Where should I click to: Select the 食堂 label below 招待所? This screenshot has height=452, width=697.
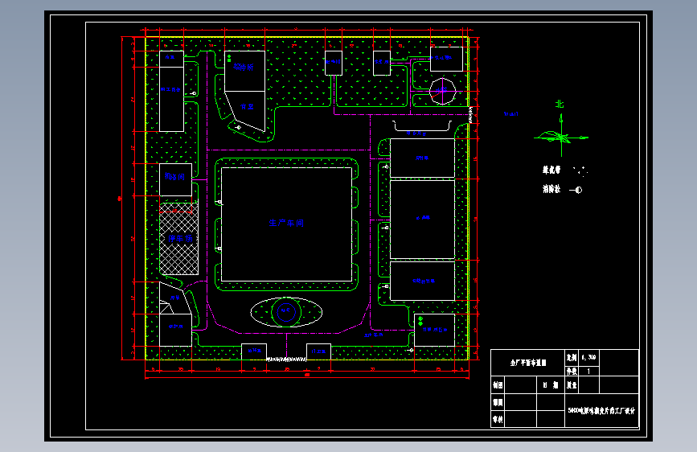click(x=247, y=107)
